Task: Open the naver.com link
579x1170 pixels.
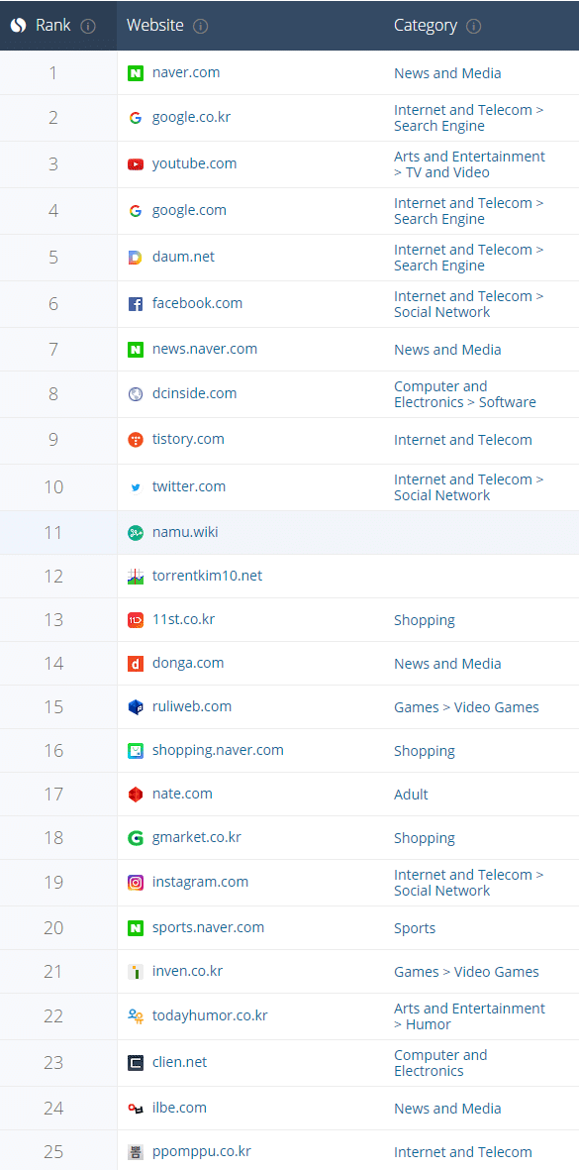Action: [x=186, y=72]
